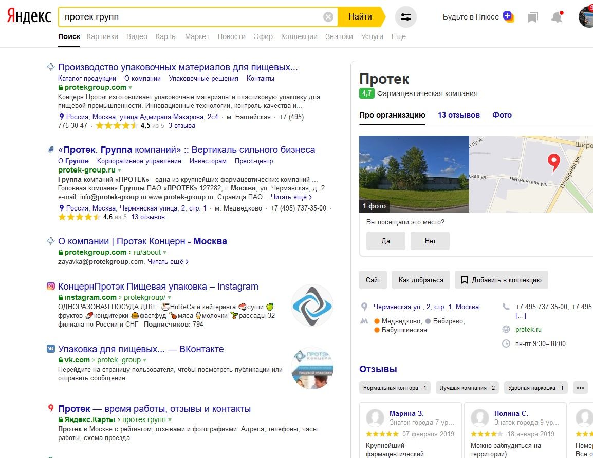Open the notifications bell
Image resolution: width=593 pixels, height=458 pixels.
point(557,17)
